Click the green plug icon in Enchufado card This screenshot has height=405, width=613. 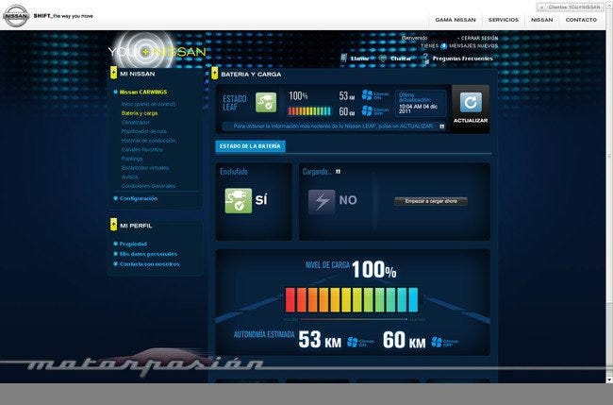tap(238, 201)
